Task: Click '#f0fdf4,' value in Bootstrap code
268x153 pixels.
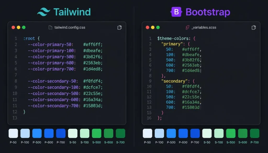Action: coord(192,86)
